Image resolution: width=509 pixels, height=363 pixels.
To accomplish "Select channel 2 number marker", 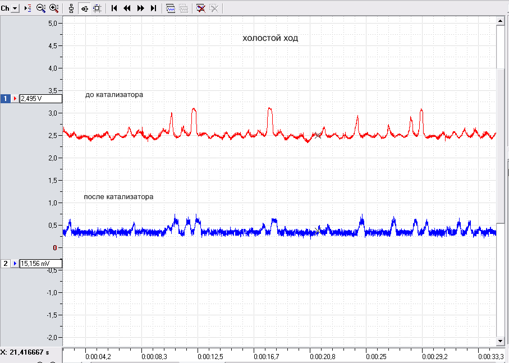I will (x=5, y=263).
